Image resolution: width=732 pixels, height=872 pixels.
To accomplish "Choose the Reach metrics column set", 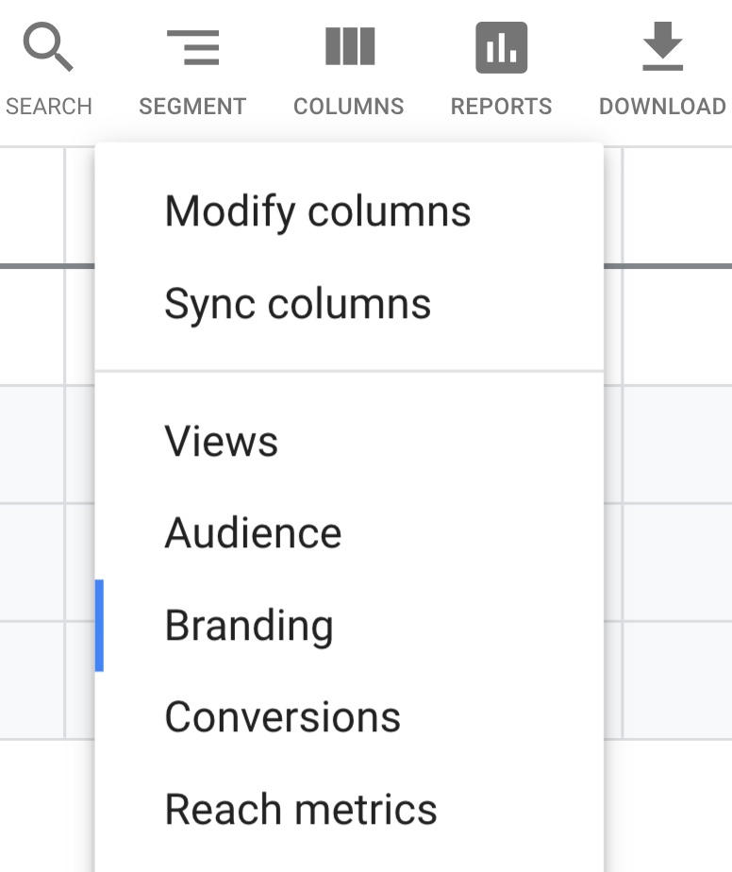I will click(301, 810).
